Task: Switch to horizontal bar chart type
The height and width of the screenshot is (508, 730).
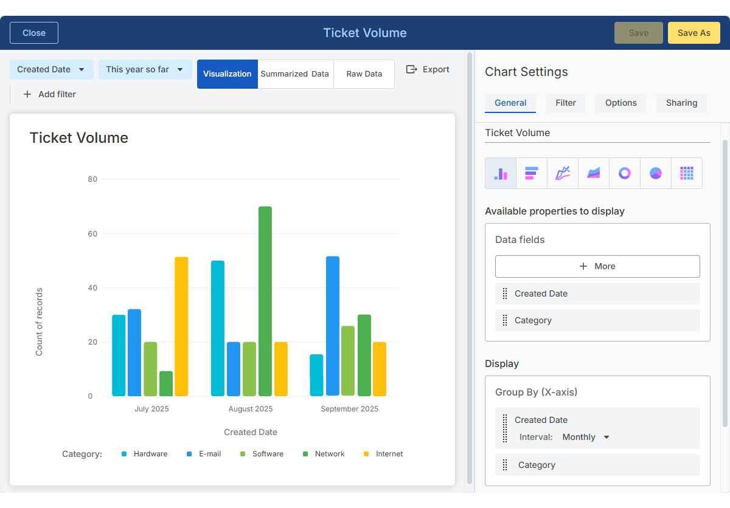Action: pyautogui.click(x=532, y=173)
